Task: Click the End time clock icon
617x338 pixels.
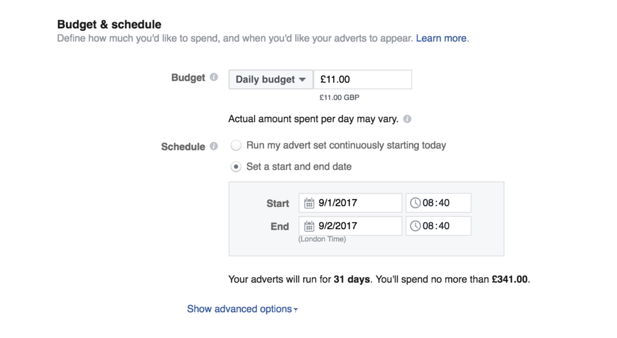Action: (x=415, y=226)
